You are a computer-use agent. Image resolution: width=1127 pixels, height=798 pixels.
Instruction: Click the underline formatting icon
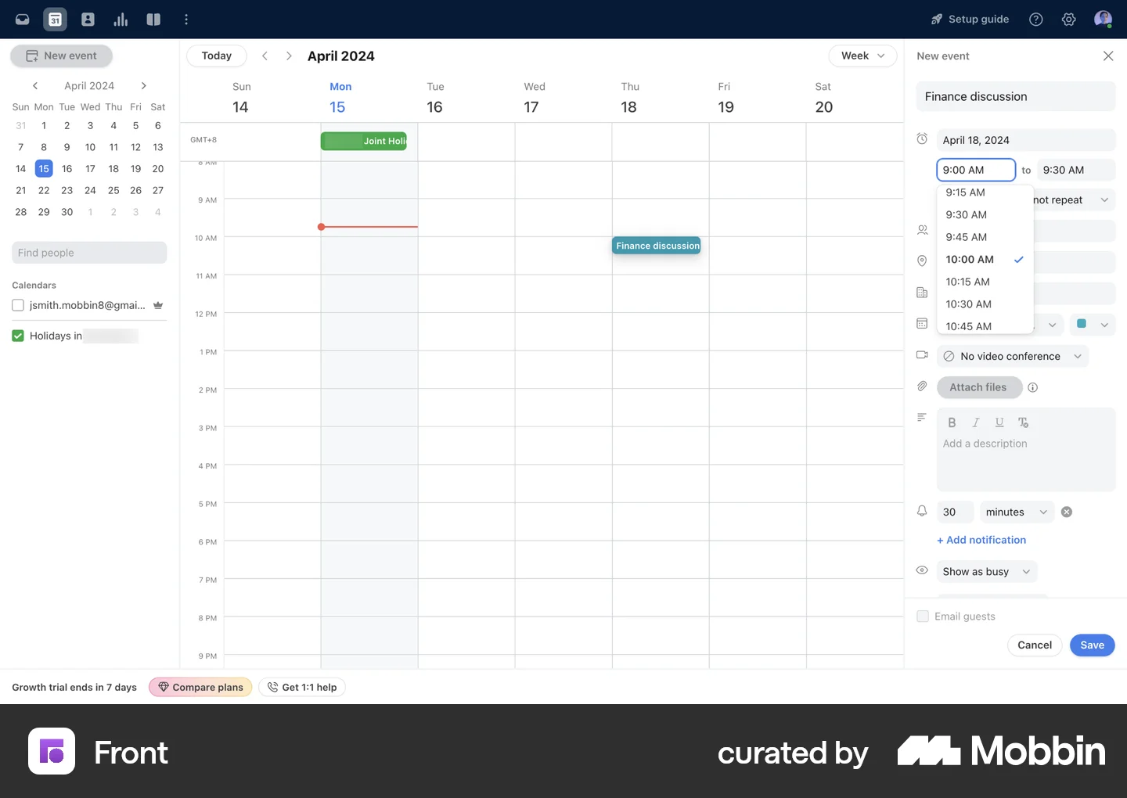(999, 422)
